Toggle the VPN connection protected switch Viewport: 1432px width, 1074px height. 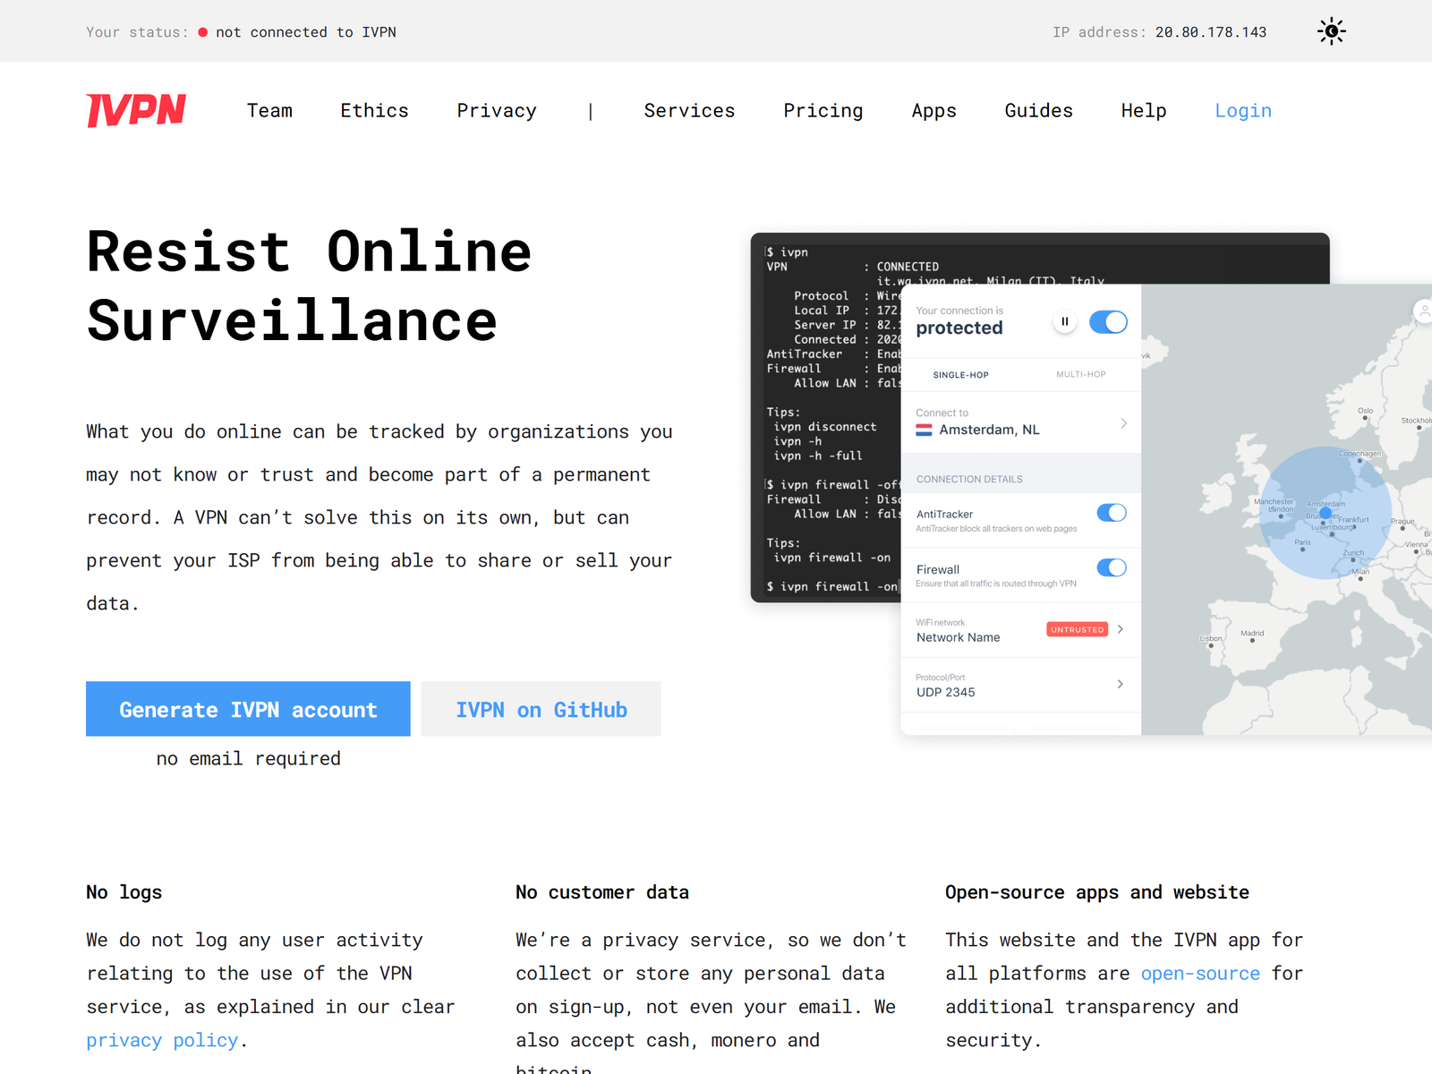[1108, 322]
